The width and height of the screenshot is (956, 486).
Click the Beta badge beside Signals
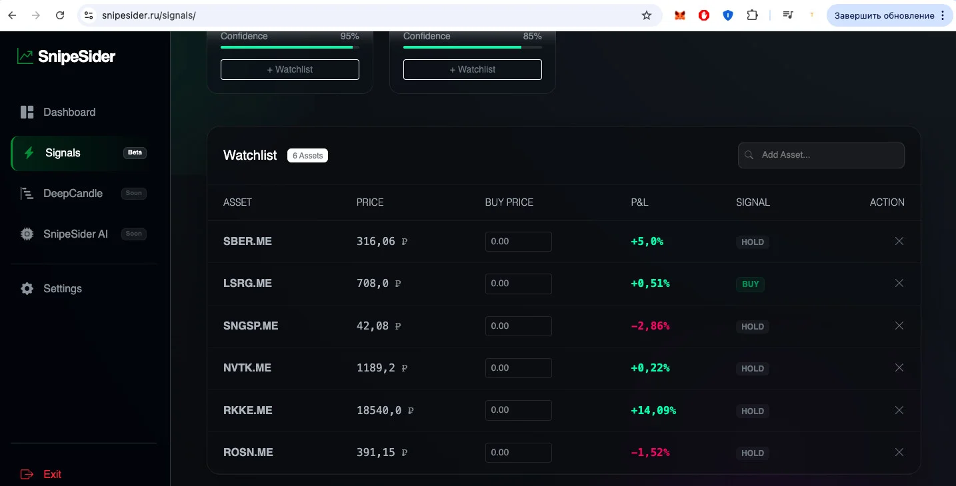[x=135, y=153]
